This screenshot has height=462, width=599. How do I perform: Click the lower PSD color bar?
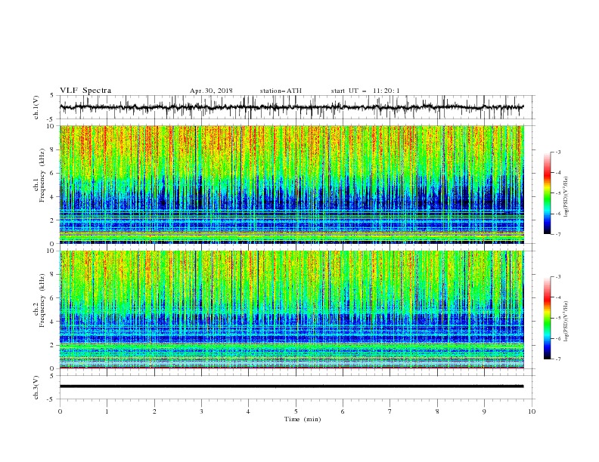point(548,318)
